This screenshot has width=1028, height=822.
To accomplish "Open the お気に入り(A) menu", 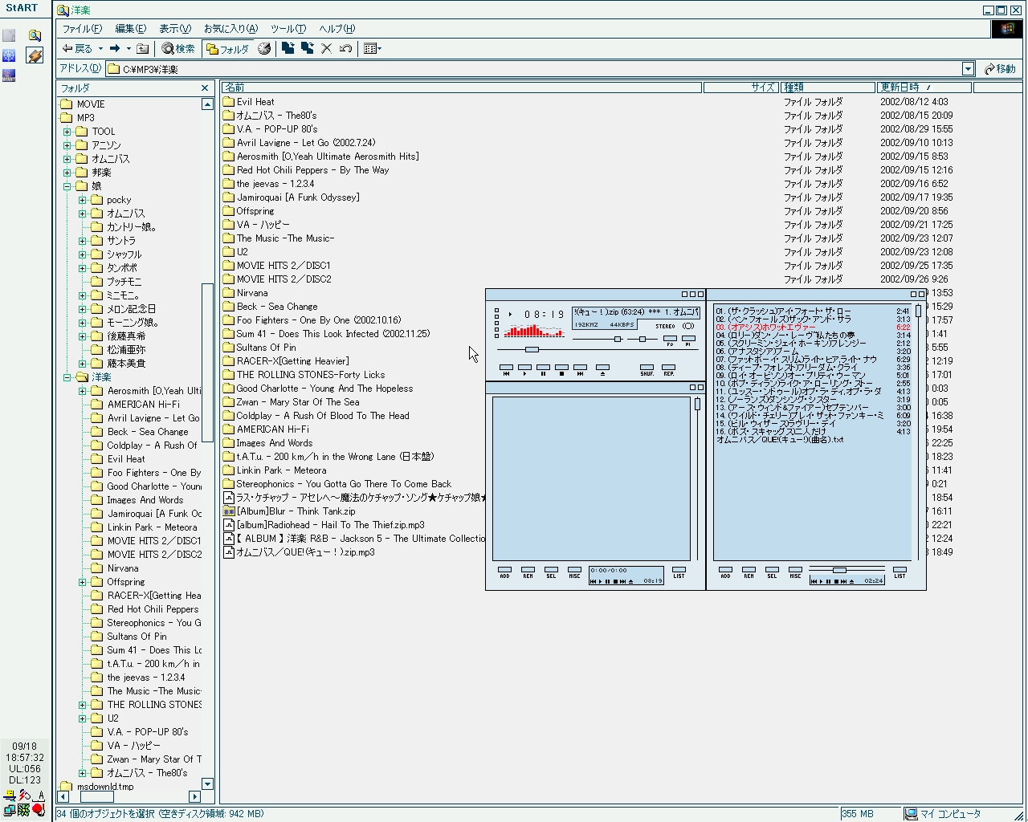I will [x=230, y=29].
